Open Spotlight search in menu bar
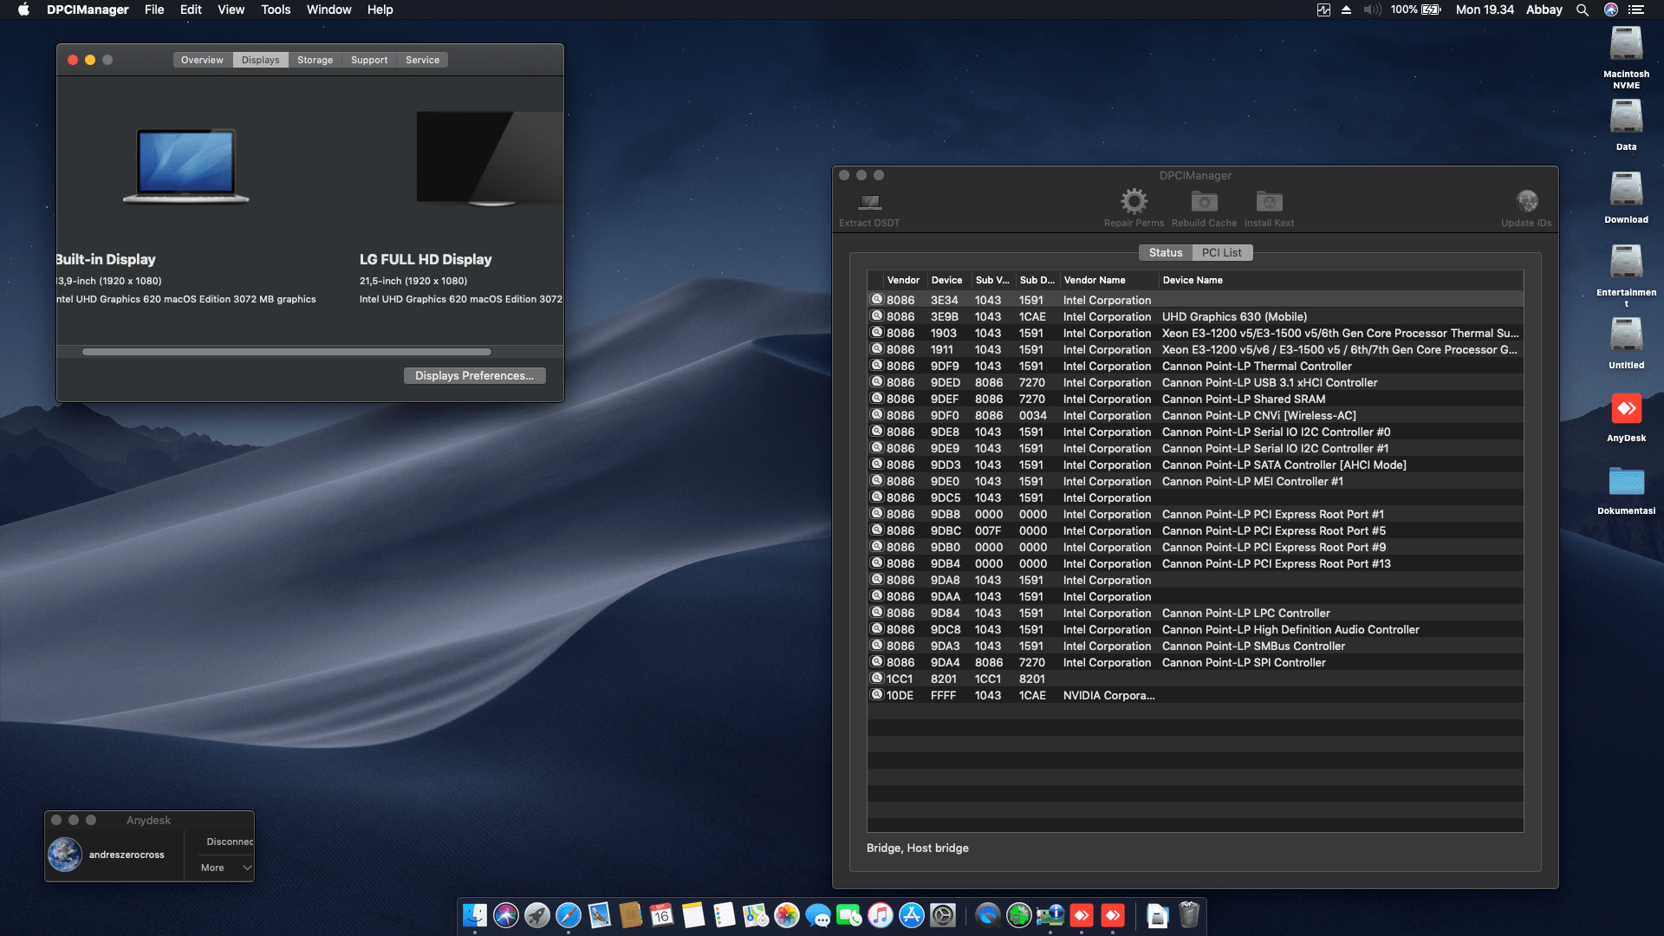 pyautogui.click(x=1583, y=10)
